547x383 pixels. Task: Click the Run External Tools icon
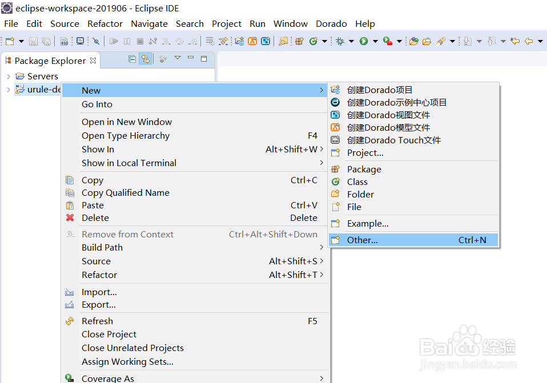388,41
